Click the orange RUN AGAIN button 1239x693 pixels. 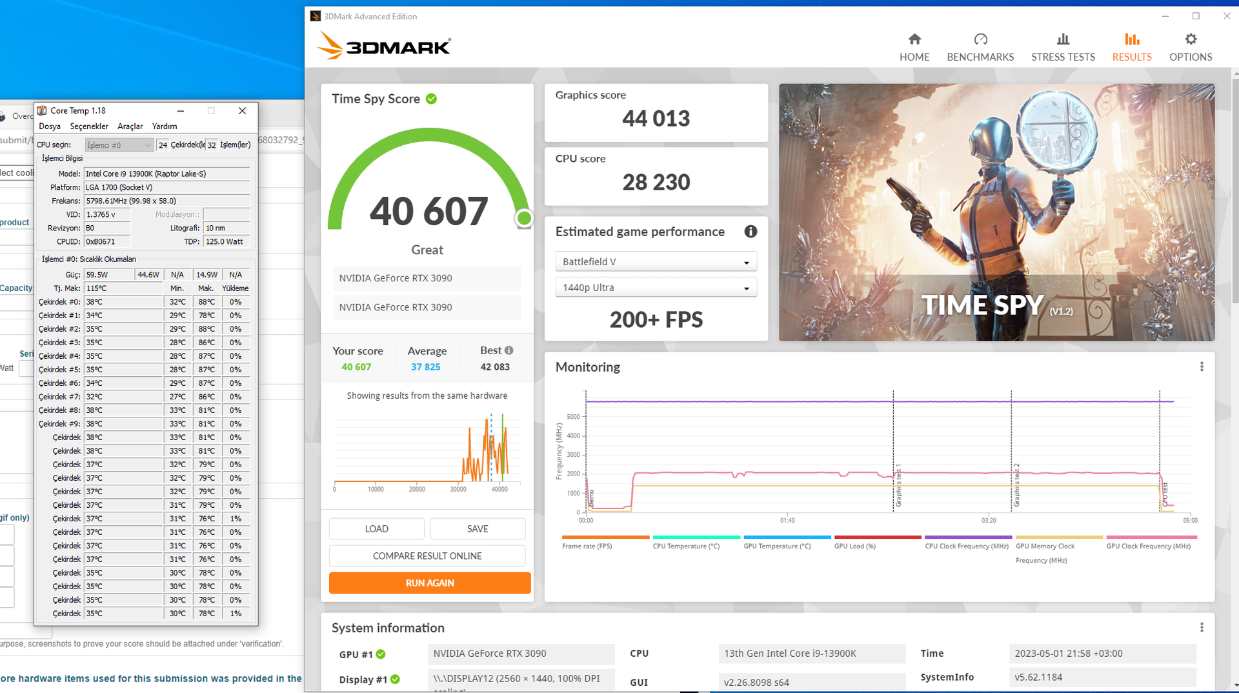point(430,583)
